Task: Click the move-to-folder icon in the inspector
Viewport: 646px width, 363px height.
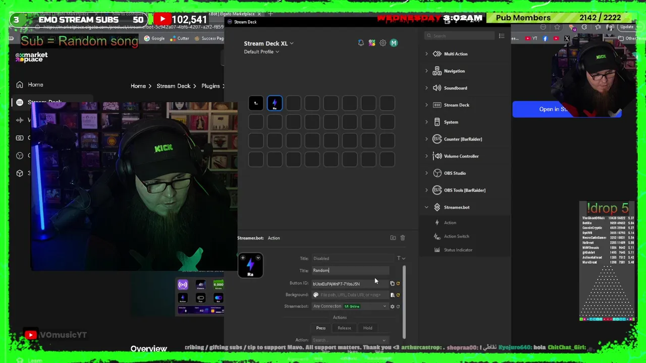Action: [393, 238]
